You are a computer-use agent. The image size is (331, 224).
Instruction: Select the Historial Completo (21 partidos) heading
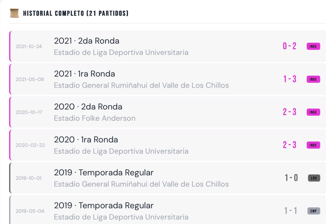76,13
